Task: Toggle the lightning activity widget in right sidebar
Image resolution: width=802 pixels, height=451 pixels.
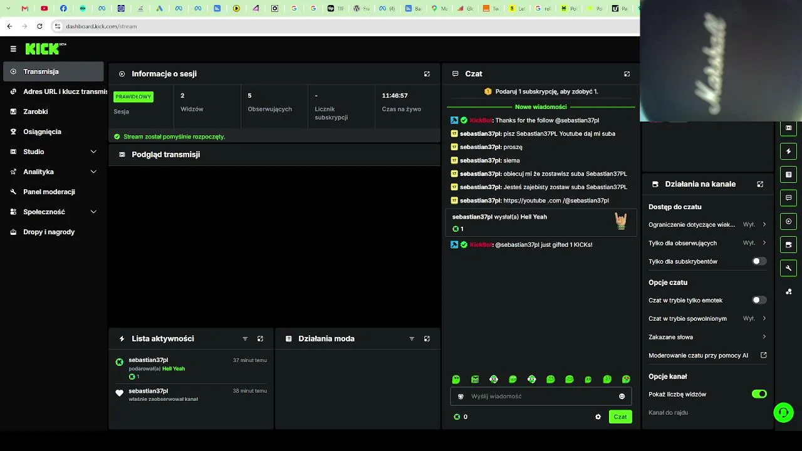Action: (788, 151)
